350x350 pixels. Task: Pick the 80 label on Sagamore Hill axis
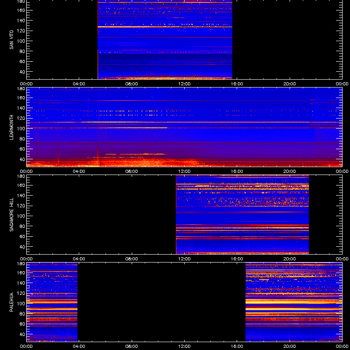pyautogui.click(x=22, y=226)
